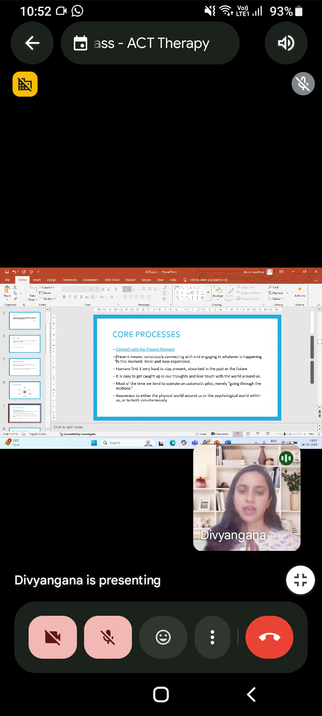The image size is (322, 716).
Task: Switch to the Design ribbon tab
Action: pos(51,280)
